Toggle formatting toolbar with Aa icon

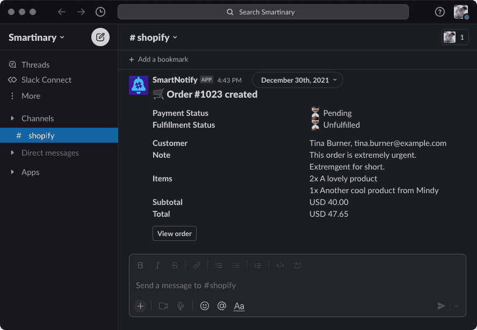tap(239, 306)
